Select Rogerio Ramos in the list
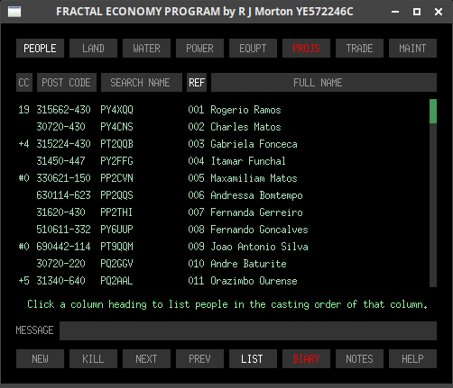The width and height of the screenshot is (453, 388). 245,110
